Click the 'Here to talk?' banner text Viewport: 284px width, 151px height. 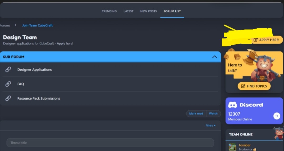pyautogui.click(x=235, y=68)
